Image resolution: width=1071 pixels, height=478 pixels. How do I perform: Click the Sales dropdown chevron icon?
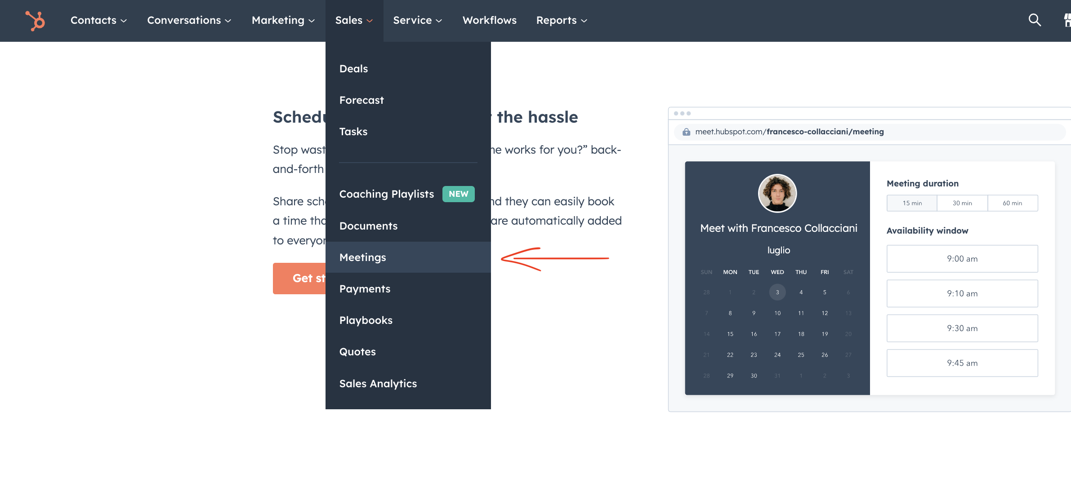click(x=370, y=21)
